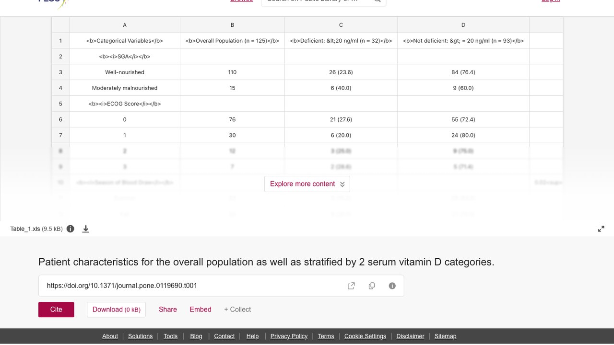Screen dimensions: 614x345
Task: Open the Privacy Policy footer link
Action: click(x=289, y=336)
